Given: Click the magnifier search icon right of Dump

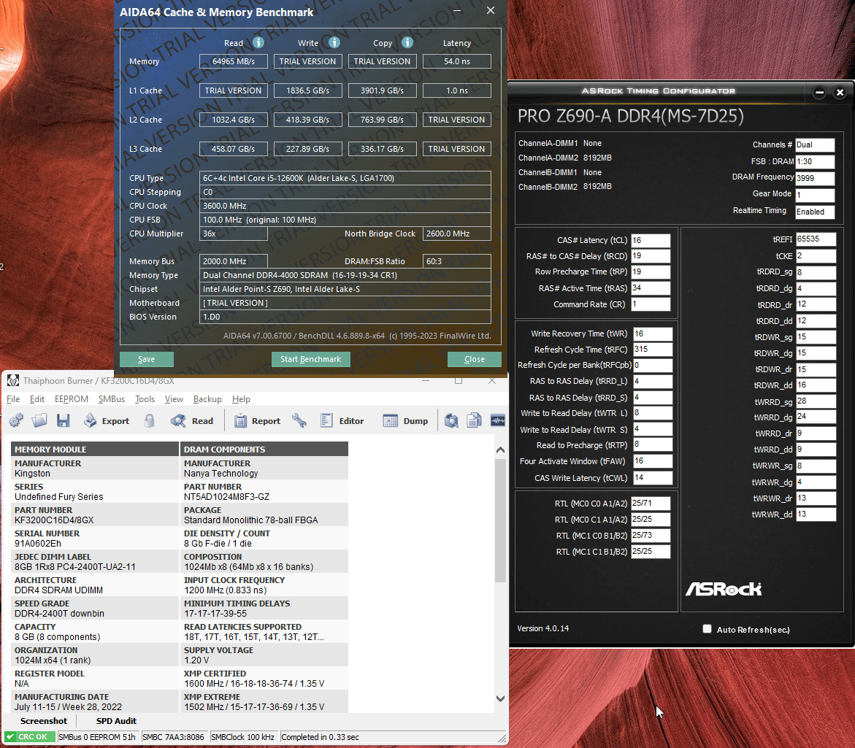Looking at the screenshot, I should [451, 420].
